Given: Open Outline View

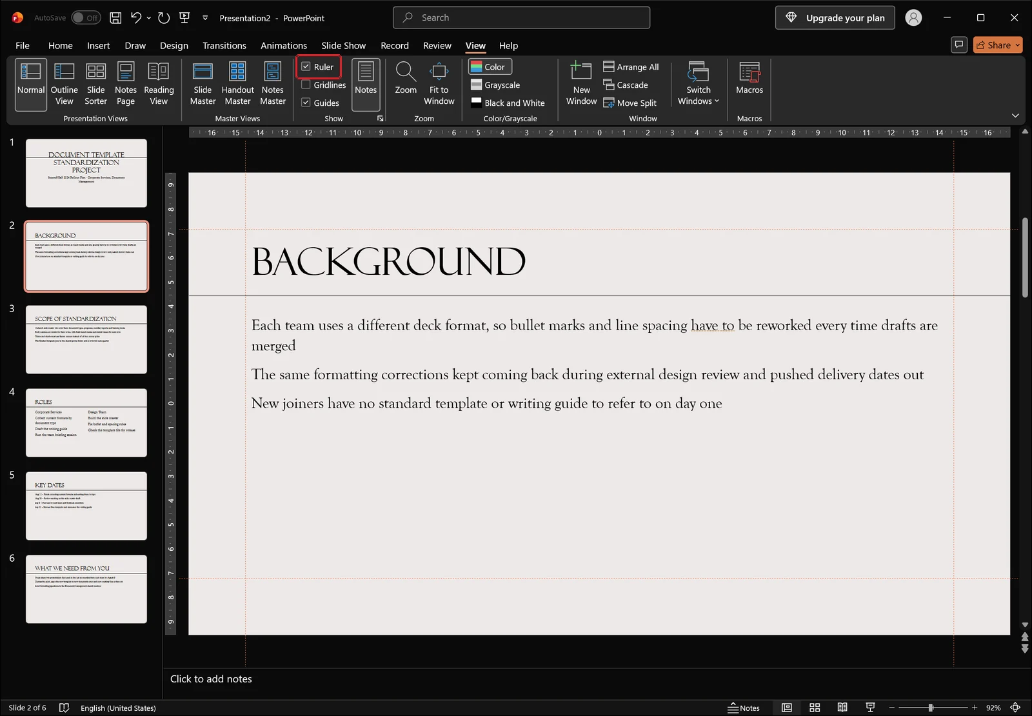Looking at the screenshot, I should tap(64, 84).
